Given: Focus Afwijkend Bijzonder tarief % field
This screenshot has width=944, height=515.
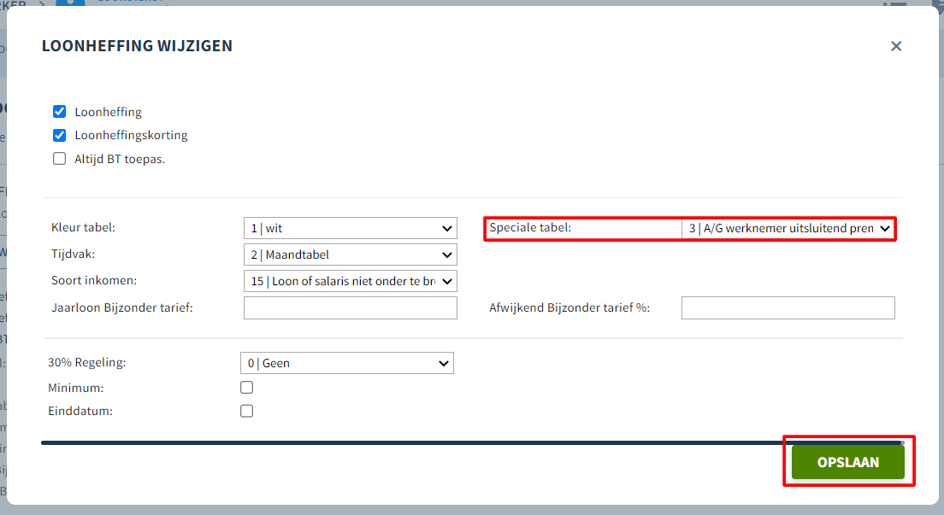Looking at the screenshot, I should tap(788, 307).
